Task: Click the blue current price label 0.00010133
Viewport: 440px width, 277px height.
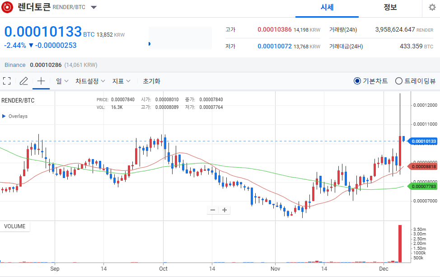Action: tap(422, 141)
